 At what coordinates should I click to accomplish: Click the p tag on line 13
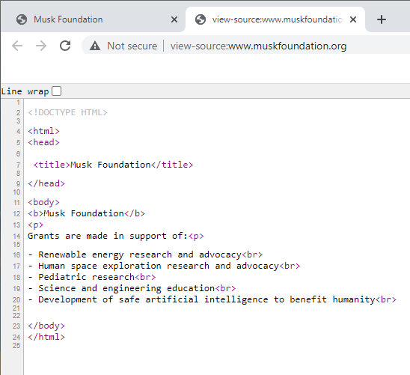point(36,225)
